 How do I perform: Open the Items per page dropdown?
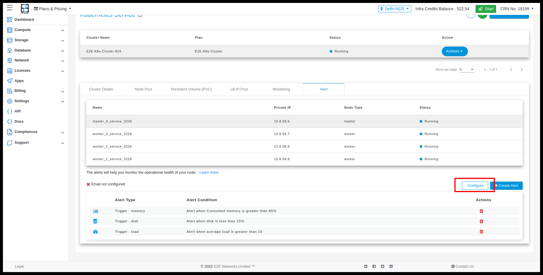467,69
